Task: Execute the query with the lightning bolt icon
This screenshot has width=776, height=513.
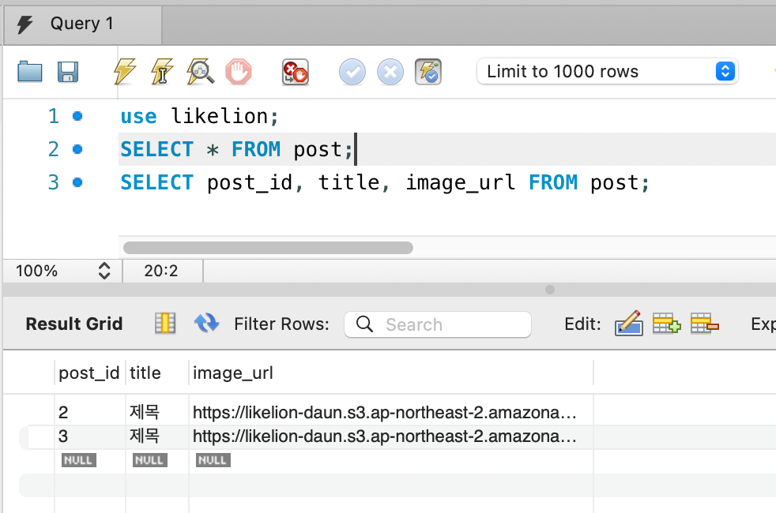Action: pos(124,72)
